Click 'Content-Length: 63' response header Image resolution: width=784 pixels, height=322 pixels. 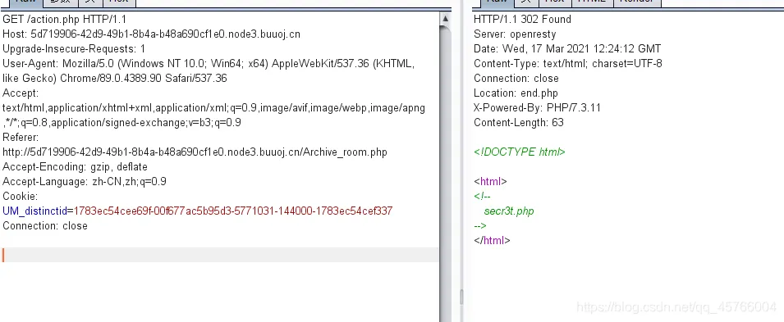(x=519, y=123)
